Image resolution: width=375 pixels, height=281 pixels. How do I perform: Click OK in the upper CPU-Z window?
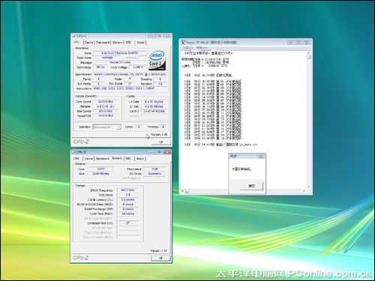click(160, 142)
